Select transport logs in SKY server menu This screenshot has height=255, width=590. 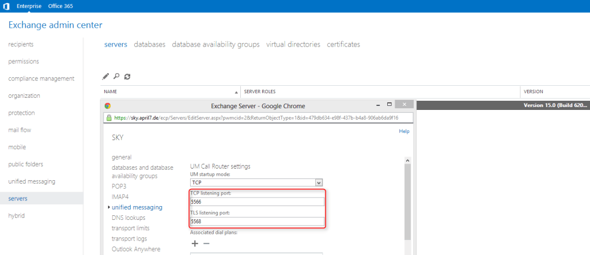click(x=130, y=239)
